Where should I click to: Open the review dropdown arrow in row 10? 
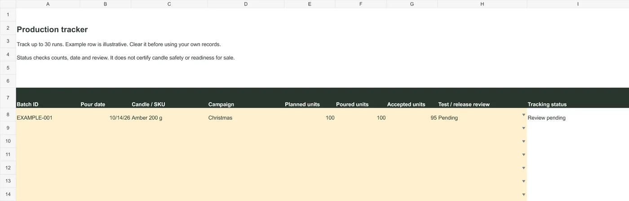523,141
